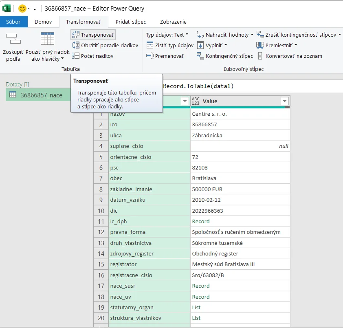Click the Premenovať rename icon

coord(150,56)
